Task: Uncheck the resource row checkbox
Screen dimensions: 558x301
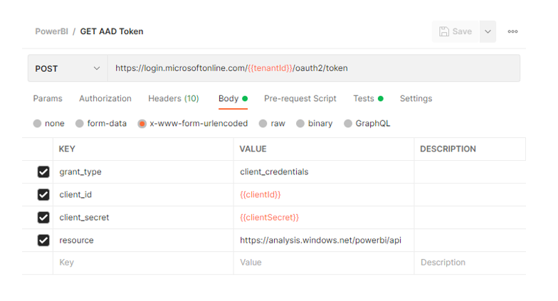Action: click(x=43, y=241)
